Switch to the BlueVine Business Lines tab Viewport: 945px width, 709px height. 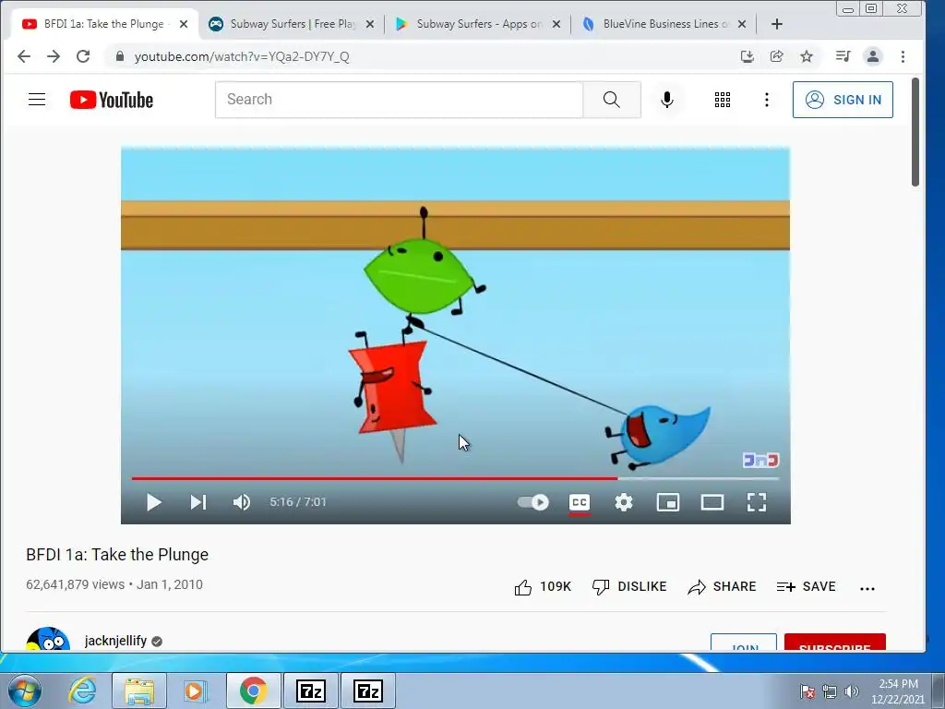664,24
